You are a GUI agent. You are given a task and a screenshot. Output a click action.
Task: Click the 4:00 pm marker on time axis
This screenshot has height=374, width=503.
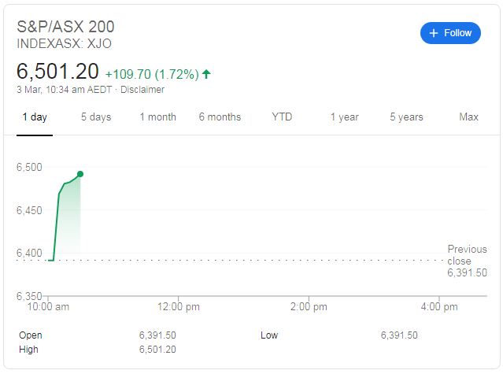439,307
